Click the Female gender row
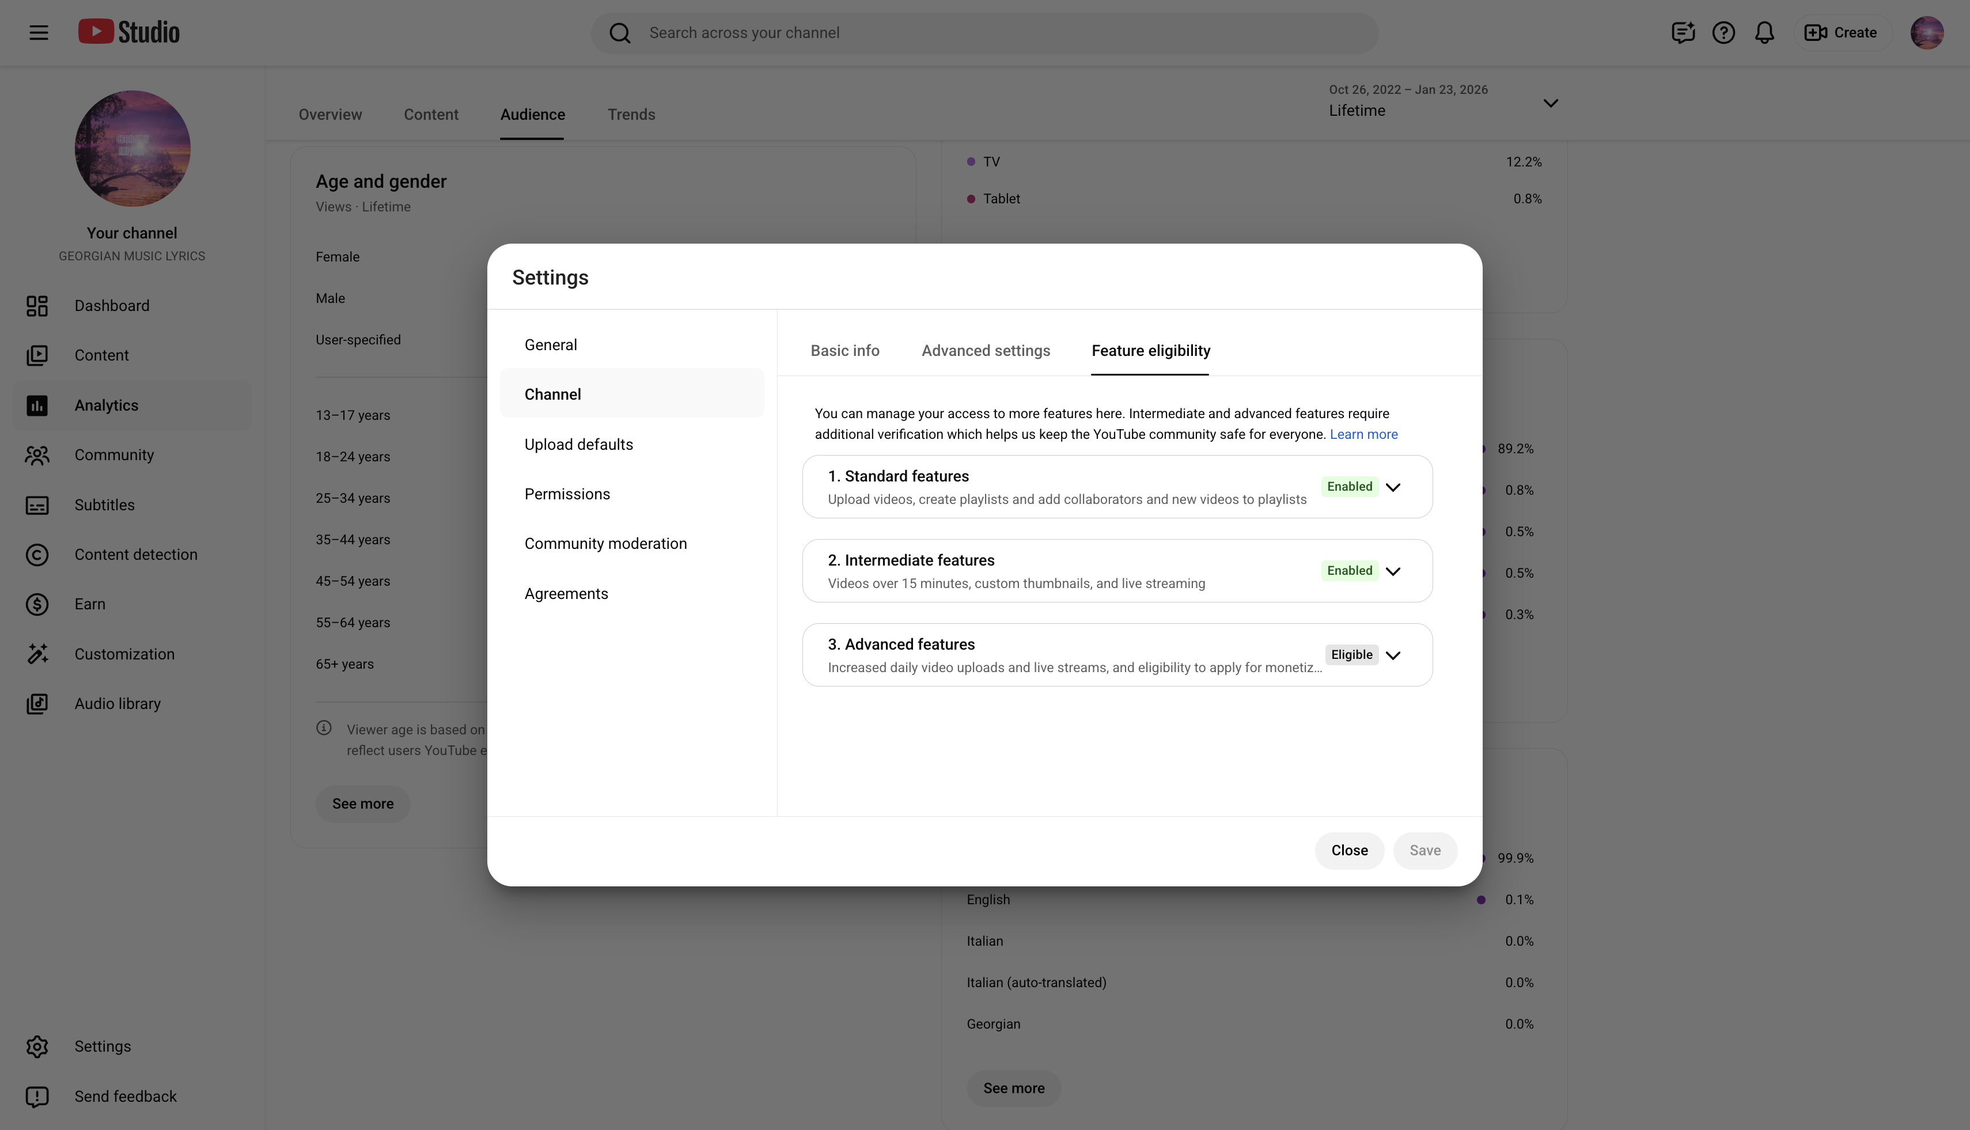This screenshot has width=1970, height=1130. pos(338,257)
